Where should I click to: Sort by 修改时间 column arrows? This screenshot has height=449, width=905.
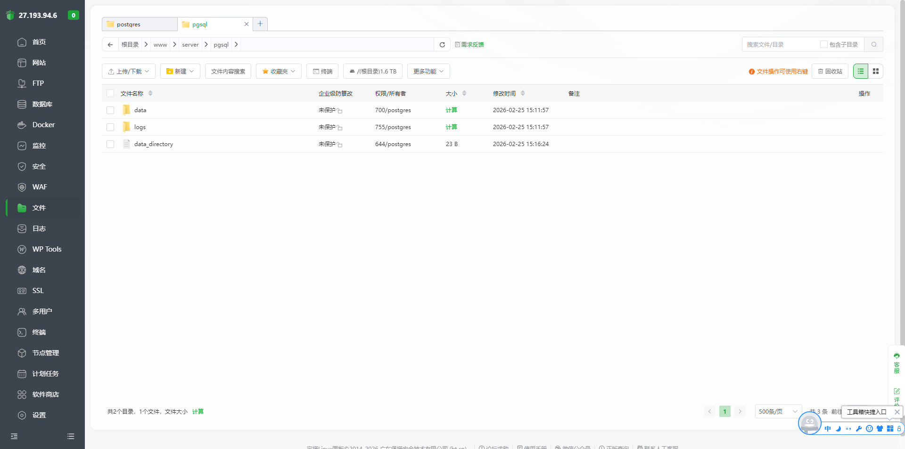[x=523, y=93]
